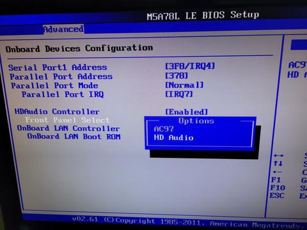This screenshot has width=307, height=230.
Task: Change Parallel Port IRQ7 value
Action: [179, 94]
